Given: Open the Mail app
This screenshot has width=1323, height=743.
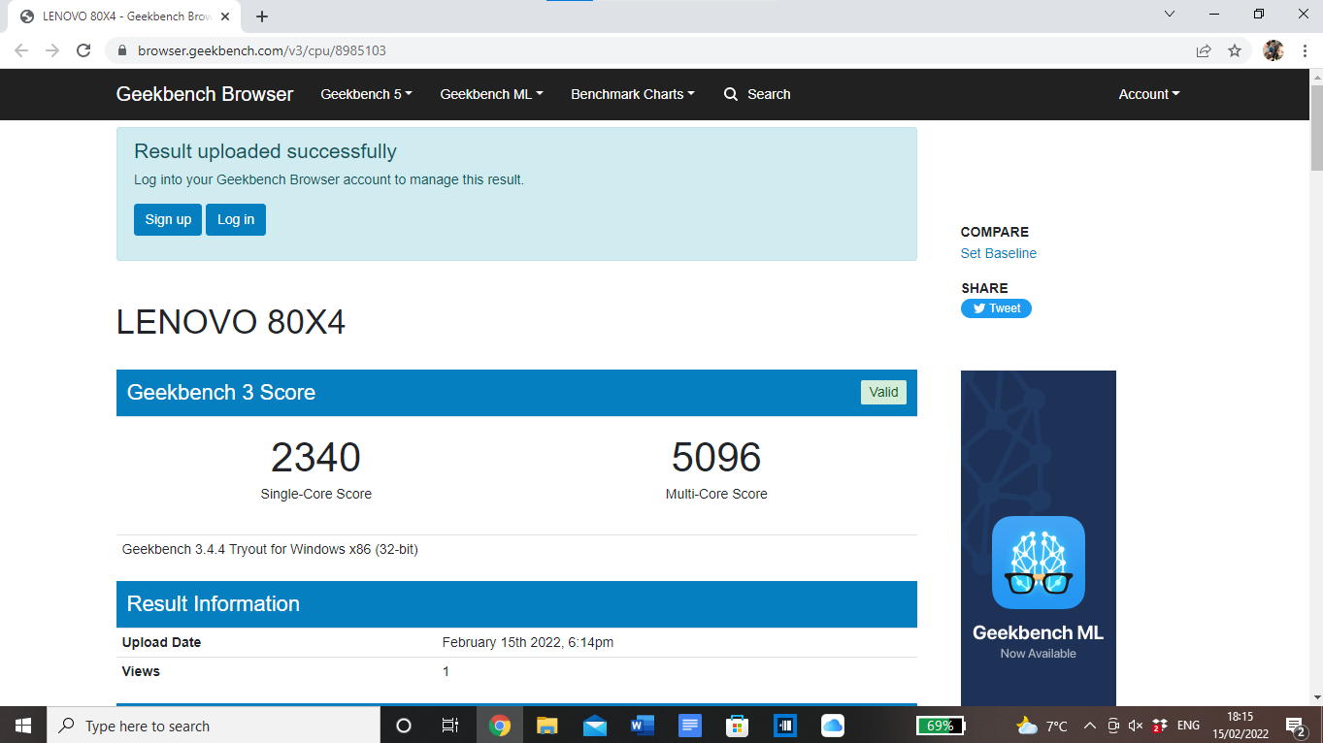Looking at the screenshot, I should point(595,725).
